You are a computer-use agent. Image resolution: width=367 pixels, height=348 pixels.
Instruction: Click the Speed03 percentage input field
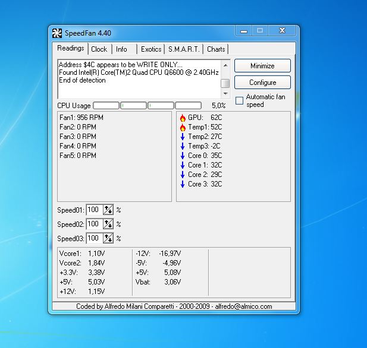[95, 238]
